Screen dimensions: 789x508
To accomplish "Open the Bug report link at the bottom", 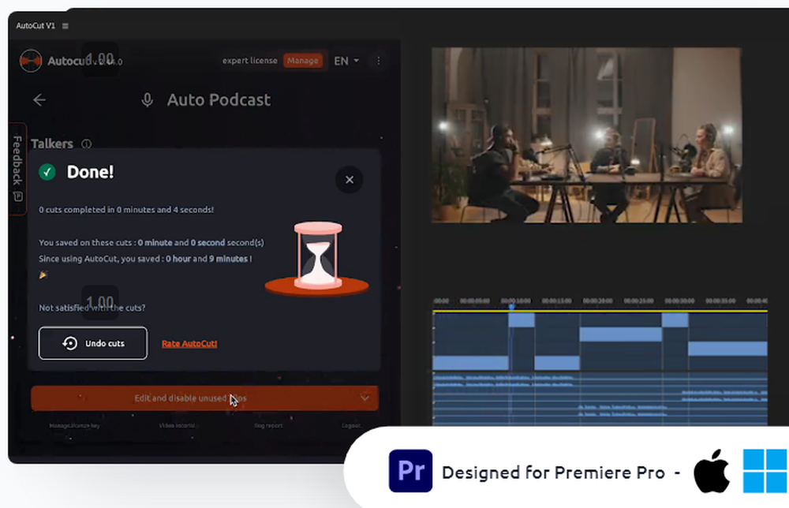I will [268, 424].
